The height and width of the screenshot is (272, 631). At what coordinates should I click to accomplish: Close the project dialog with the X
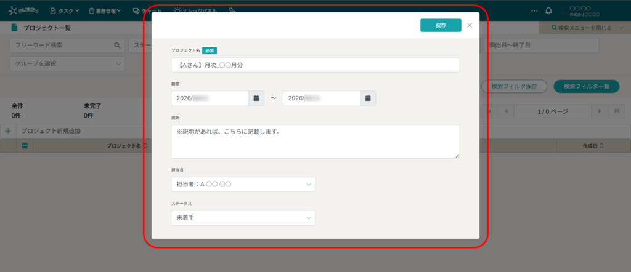tap(469, 25)
